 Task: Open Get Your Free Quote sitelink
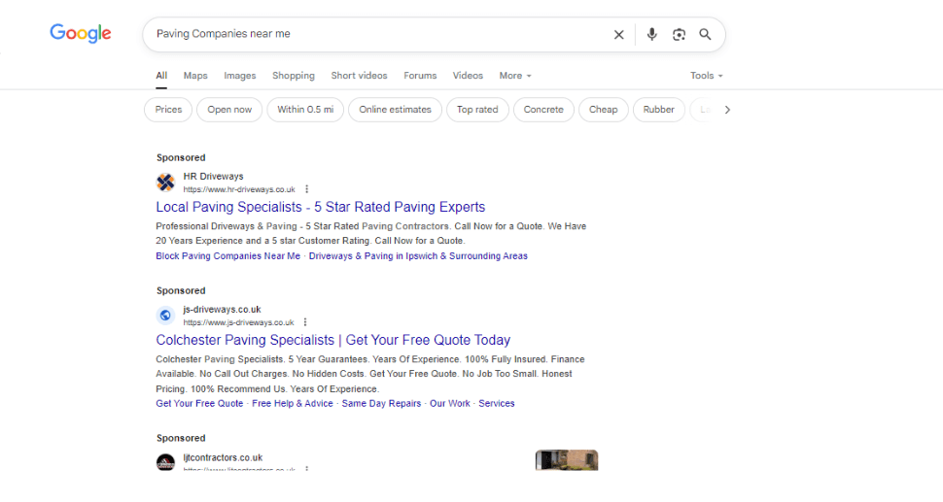(199, 404)
